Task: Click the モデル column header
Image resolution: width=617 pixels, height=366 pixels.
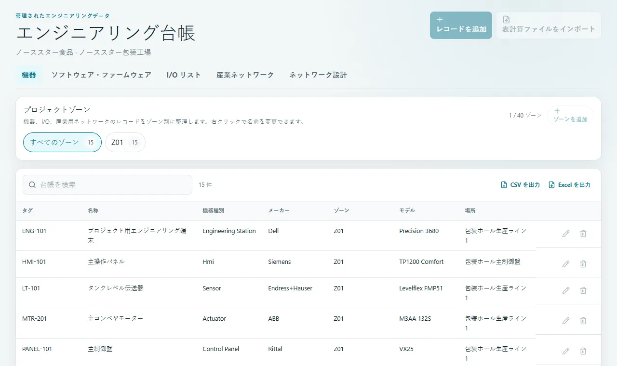Action: (x=407, y=211)
